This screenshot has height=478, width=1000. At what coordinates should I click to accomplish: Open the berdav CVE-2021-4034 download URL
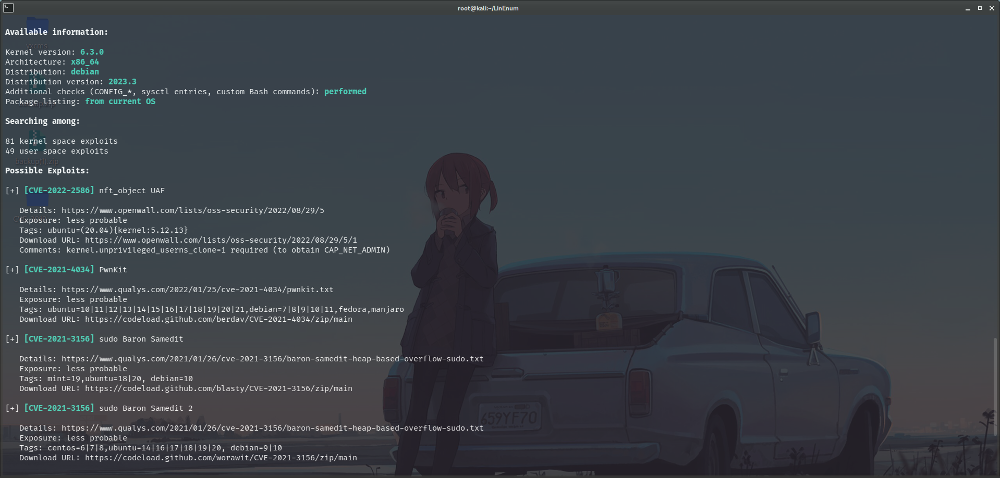pos(219,319)
